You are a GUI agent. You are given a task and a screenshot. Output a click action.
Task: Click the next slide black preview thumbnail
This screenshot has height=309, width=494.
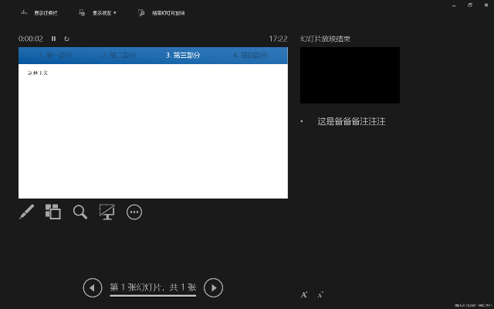(350, 76)
